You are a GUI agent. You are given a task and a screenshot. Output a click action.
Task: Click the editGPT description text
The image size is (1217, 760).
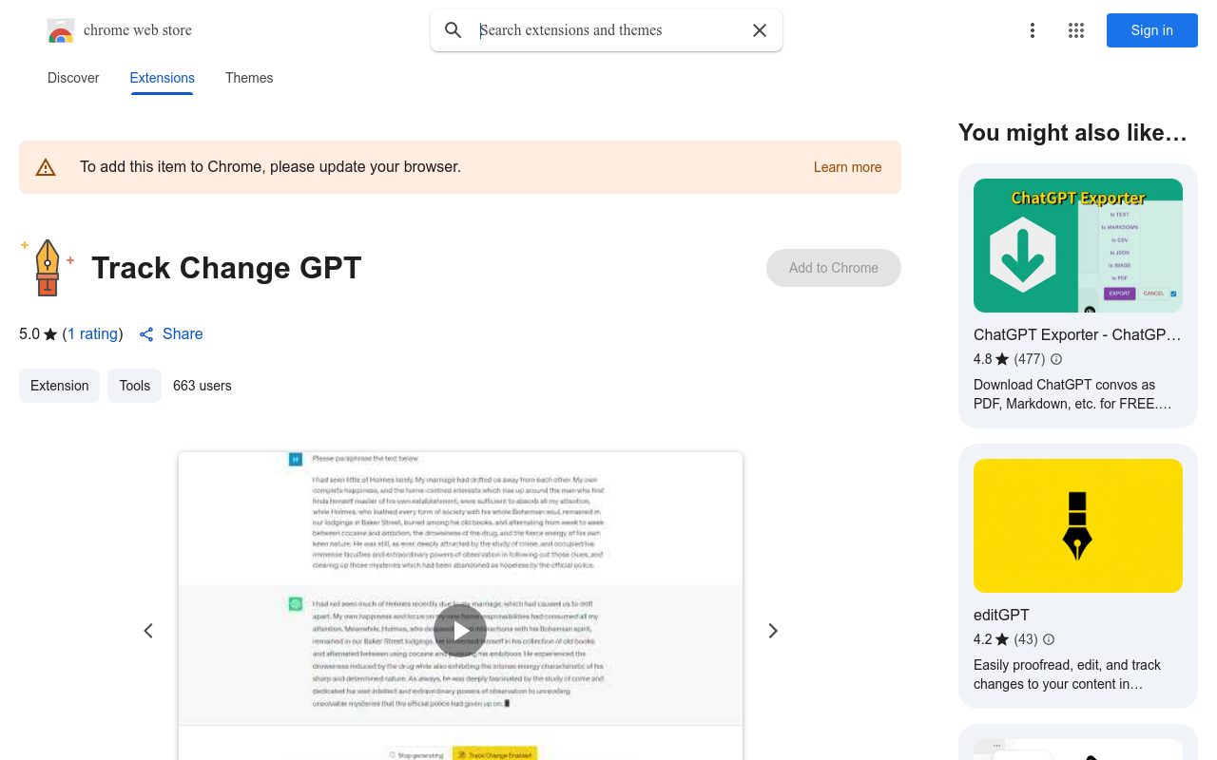point(1068,674)
